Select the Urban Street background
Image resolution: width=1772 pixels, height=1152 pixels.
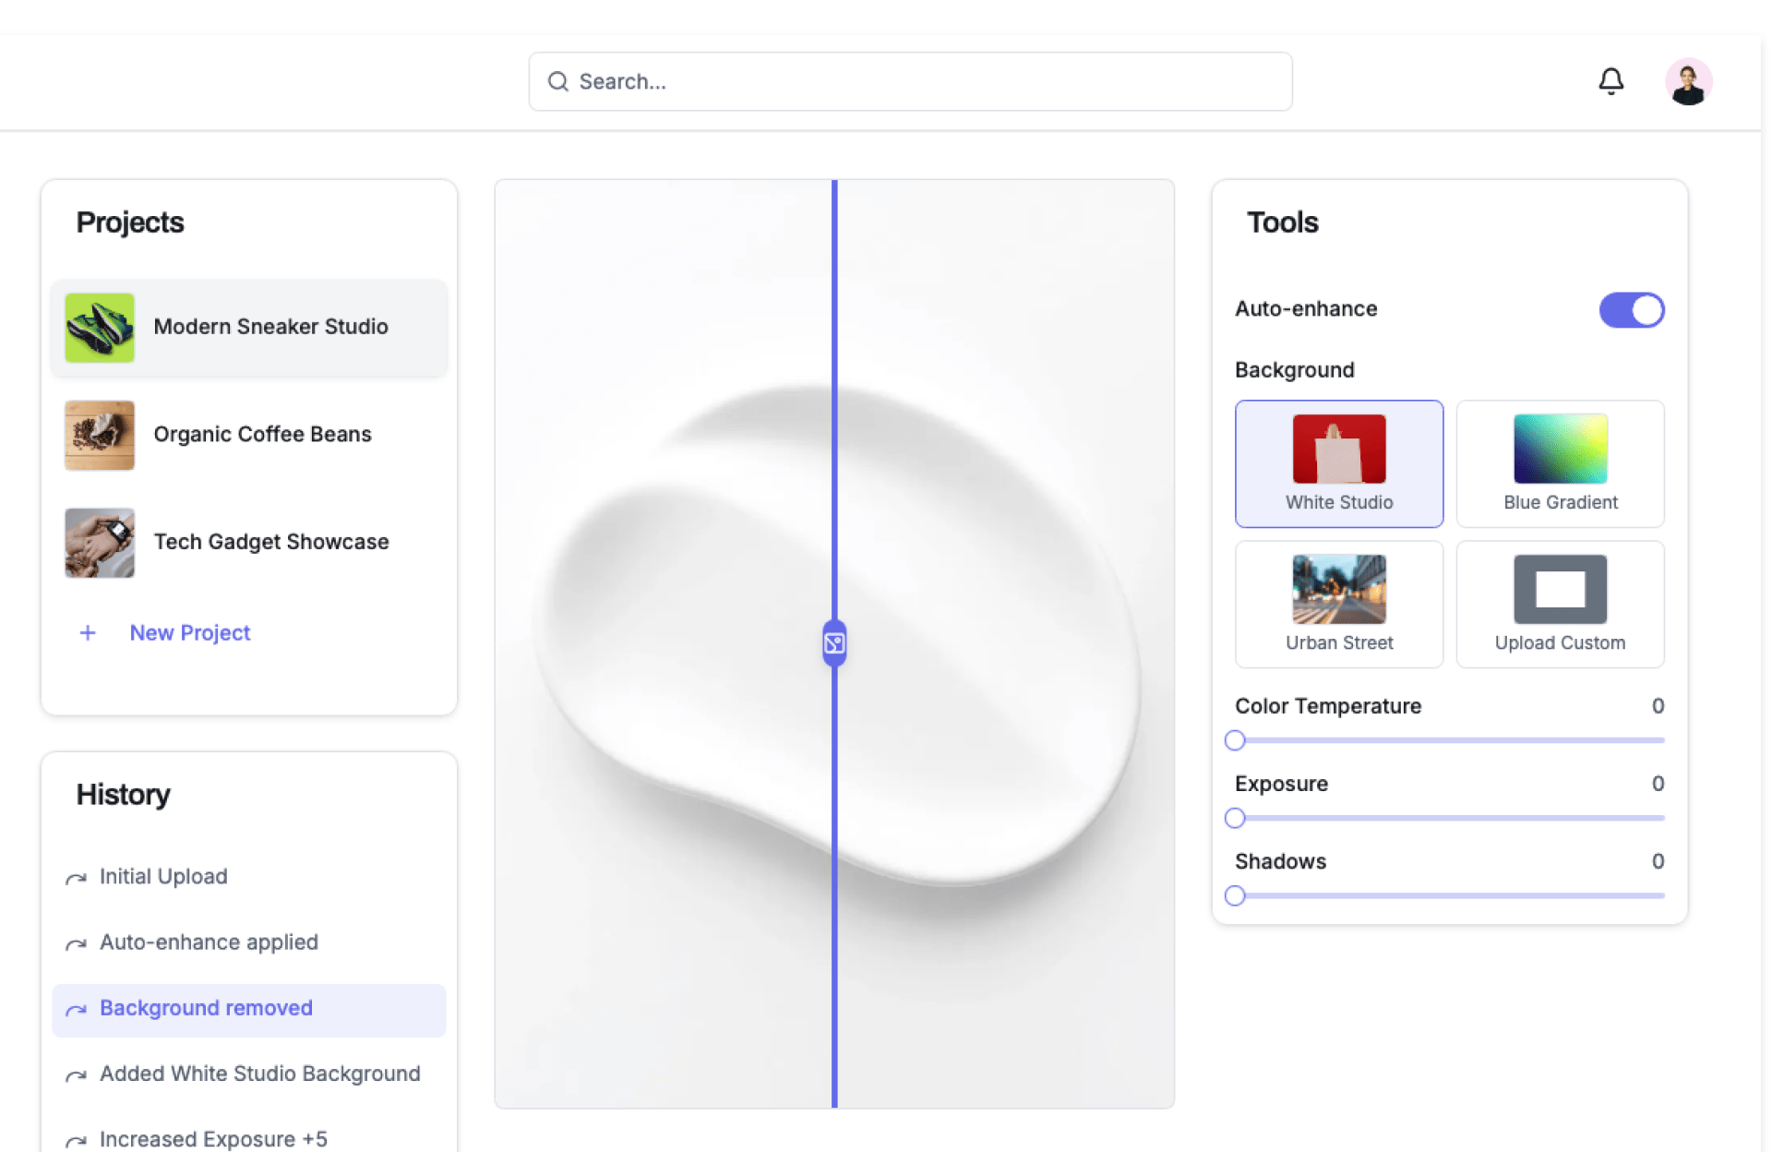[1338, 604]
